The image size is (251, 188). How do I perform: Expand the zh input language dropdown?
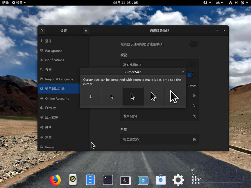tap(219, 3)
